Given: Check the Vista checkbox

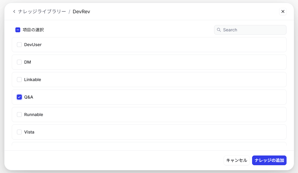Looking at the screenshot, I should tap(19, 132).
